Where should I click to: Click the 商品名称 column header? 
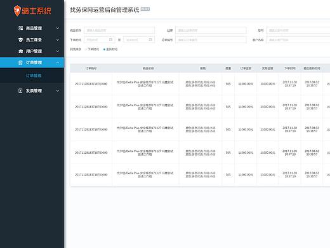point(148,68)
